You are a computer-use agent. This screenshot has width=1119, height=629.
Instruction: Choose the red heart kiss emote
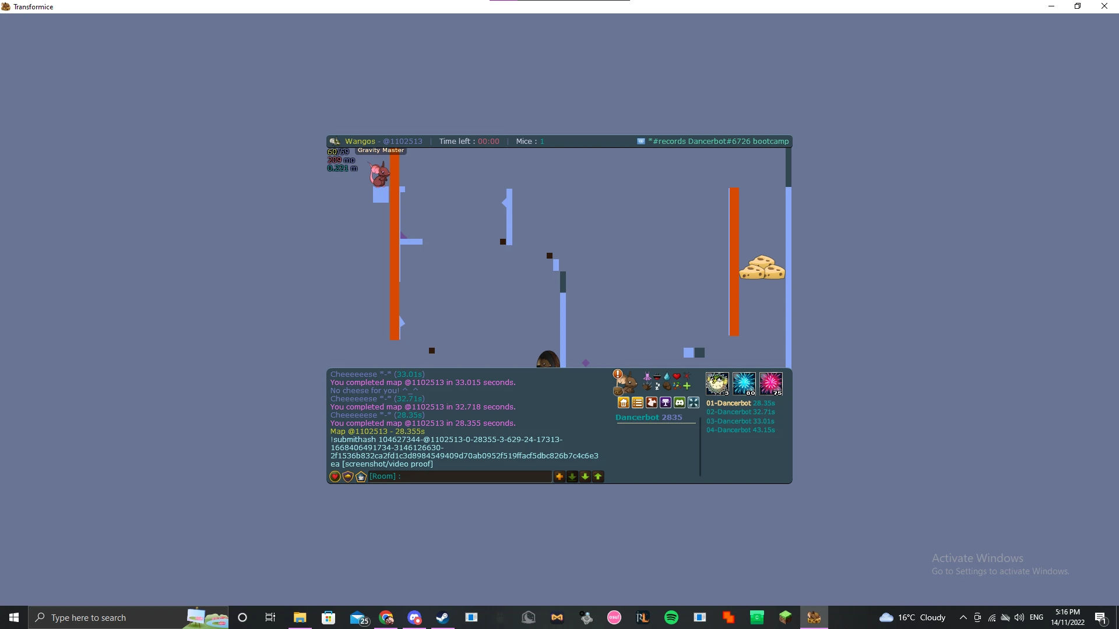click(x=677, y=376)
